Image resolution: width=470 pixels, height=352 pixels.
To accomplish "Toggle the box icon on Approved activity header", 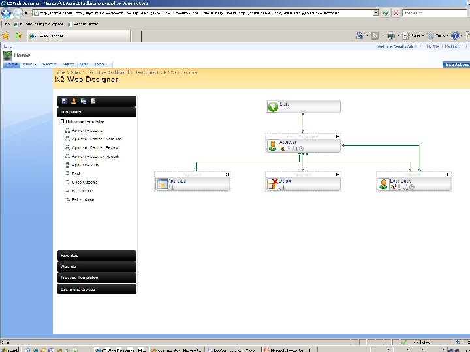I will pos(228,175).
